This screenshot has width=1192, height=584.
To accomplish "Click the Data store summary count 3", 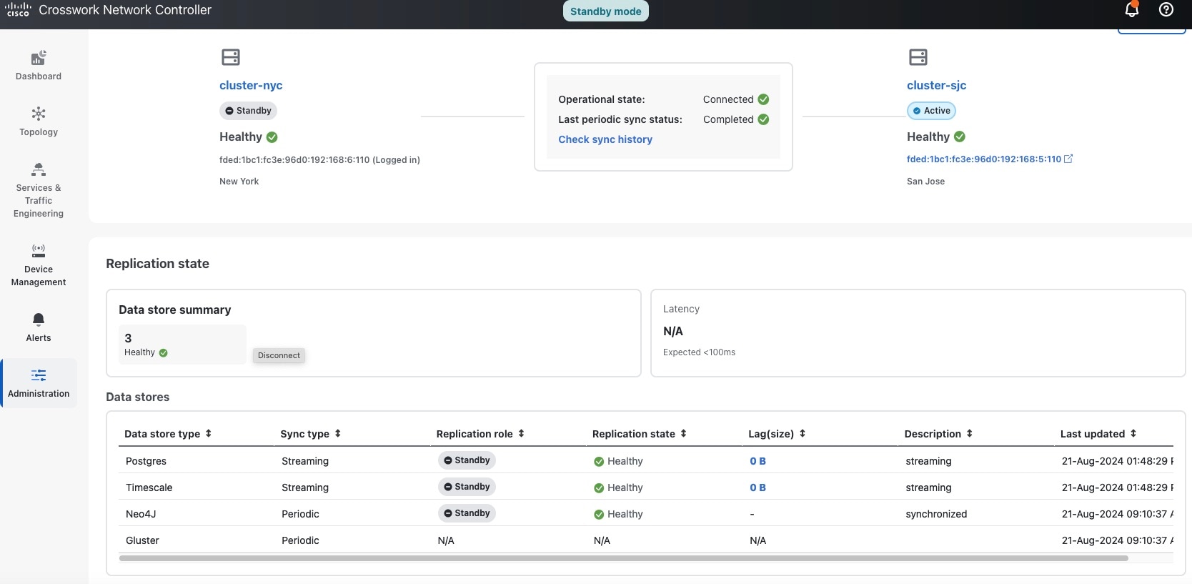I will coord(128,338).
